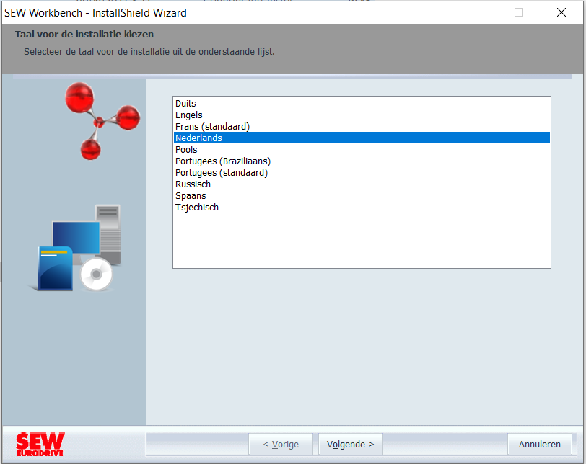Close the SEW Workbench installer window
Screen dimensions: 586x464
[561, 12]
